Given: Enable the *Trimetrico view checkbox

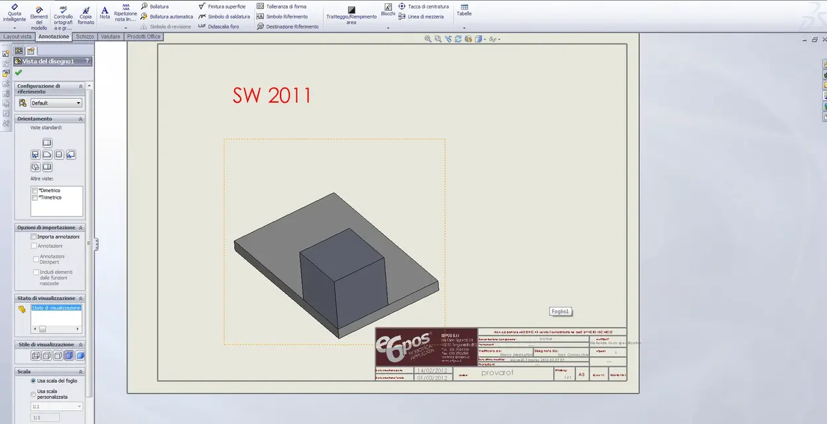Looking at the screenshot, I should point(34,197).
